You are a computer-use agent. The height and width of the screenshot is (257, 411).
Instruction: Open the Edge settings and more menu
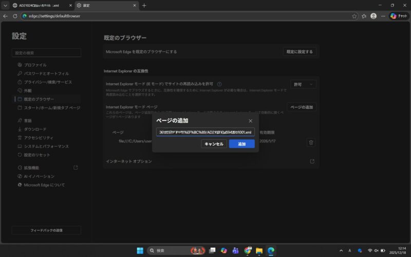click(x=383, y=16)
